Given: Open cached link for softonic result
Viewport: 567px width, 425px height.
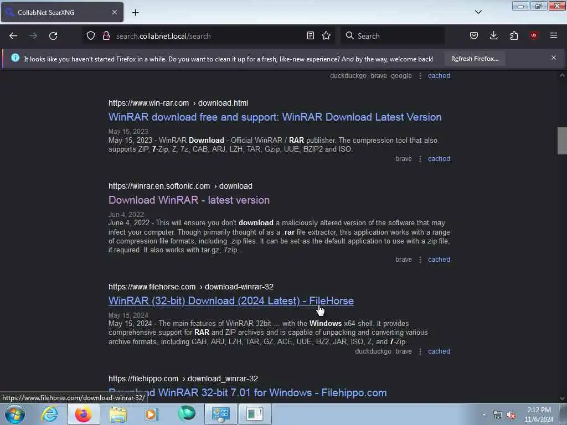Looking at the screenshot, I should point(439,260).
